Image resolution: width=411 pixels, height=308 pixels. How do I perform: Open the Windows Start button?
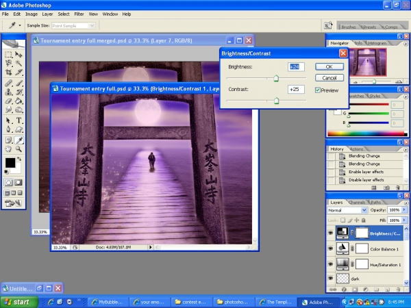(19, 302)
